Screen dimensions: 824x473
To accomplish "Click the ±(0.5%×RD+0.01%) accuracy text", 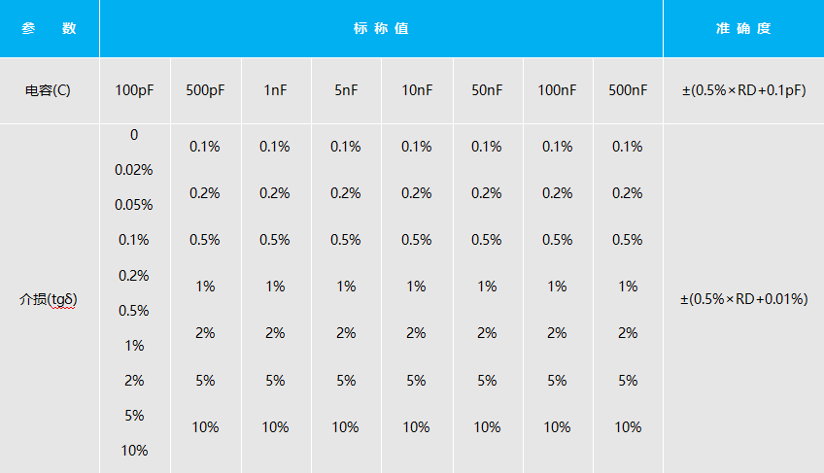I will (x=743, y=299).
